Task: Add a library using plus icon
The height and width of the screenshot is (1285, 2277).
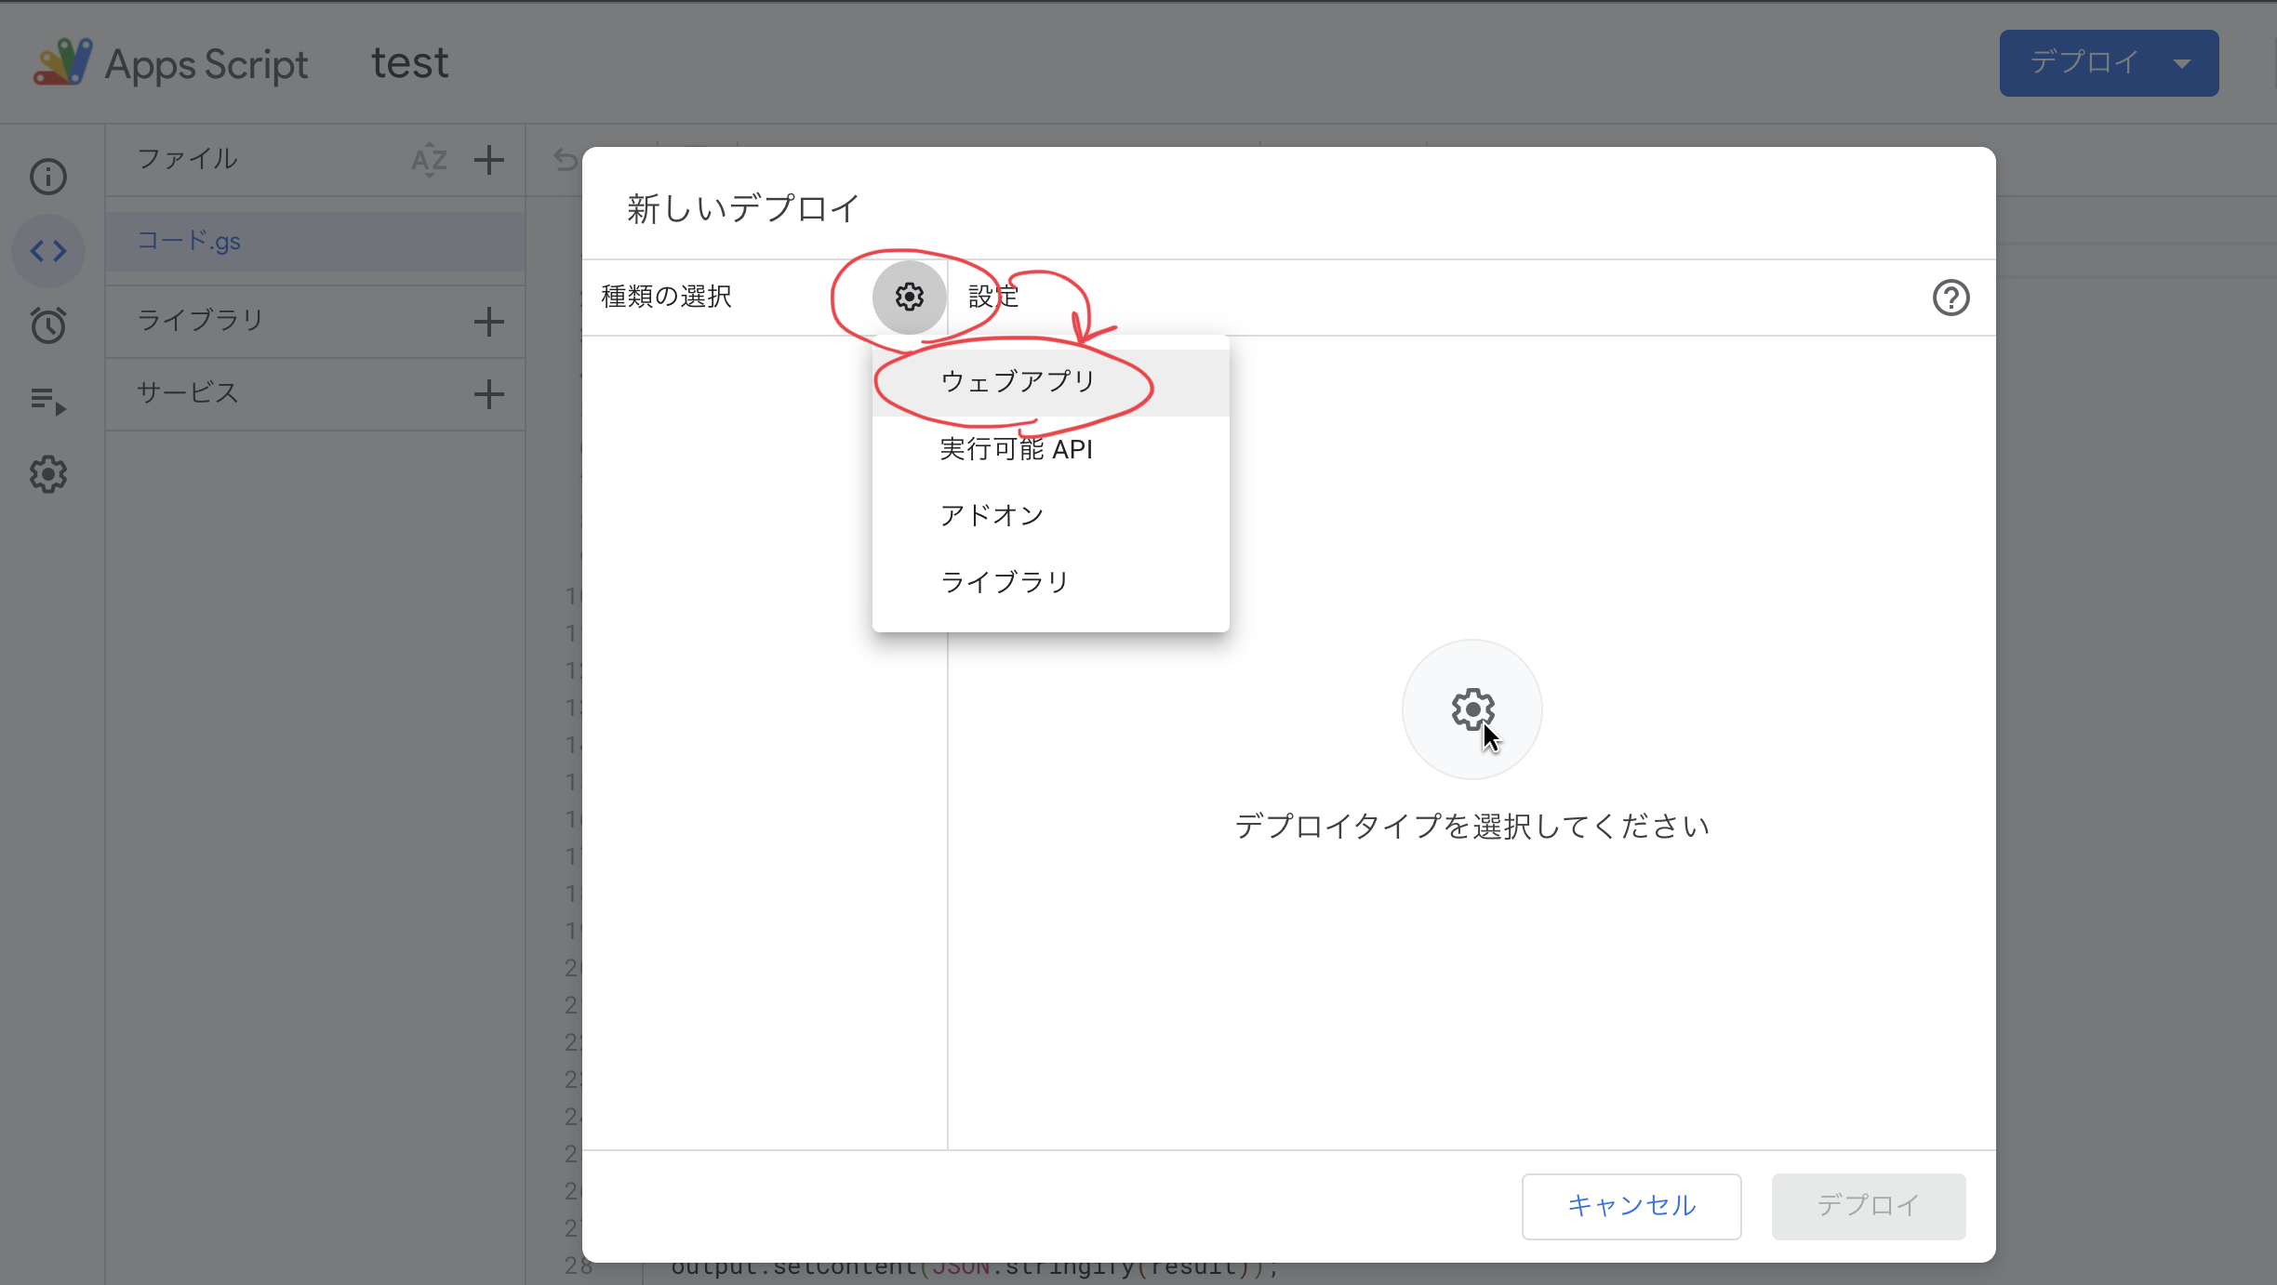Action: (488, 322)
